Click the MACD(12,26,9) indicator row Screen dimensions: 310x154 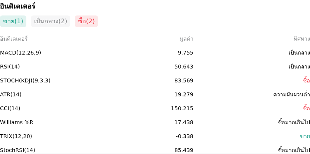coord(155,53)
